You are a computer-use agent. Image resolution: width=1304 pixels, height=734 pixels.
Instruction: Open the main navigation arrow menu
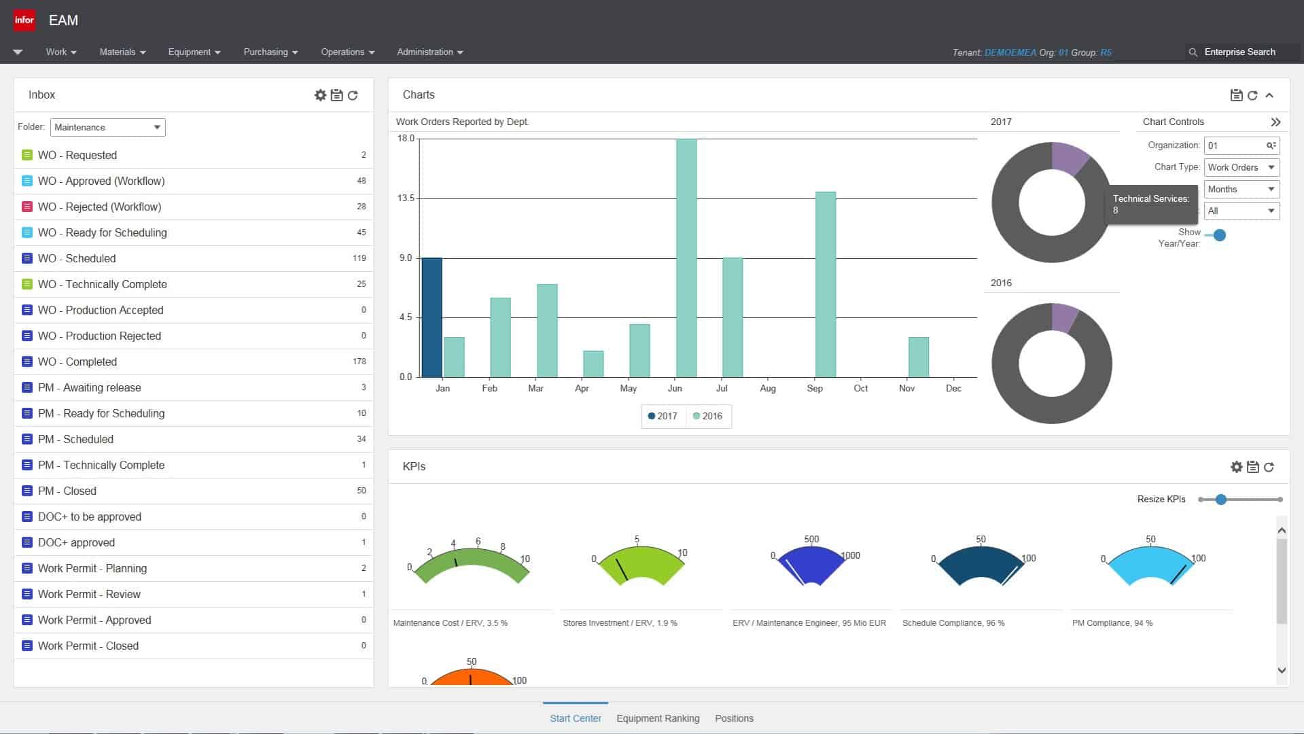click(x=18, y=52)
